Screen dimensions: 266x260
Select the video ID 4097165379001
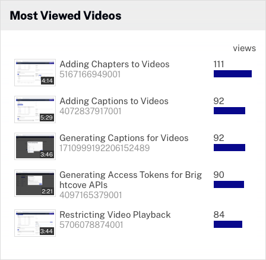[91, 195]
